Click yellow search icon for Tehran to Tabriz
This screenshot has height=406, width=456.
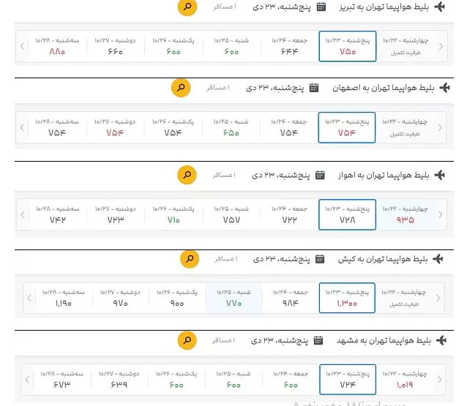pyautogui.click(x=188, y=7)
